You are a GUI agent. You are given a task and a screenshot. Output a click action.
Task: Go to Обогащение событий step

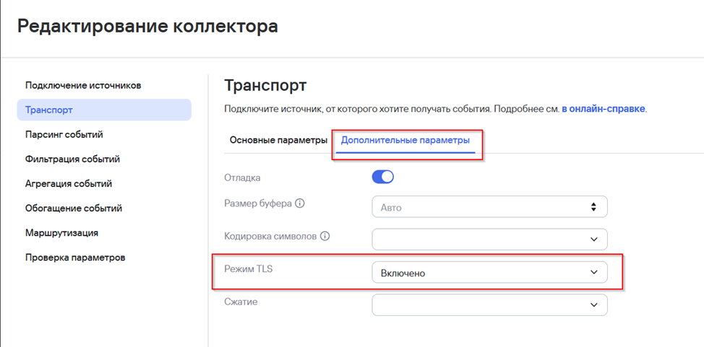tap(74, 208)
